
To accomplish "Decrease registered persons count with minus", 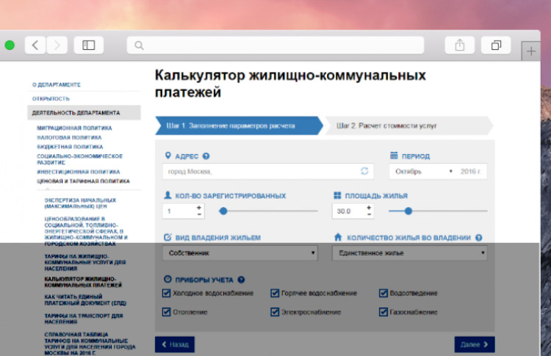I will (x=199, y=214).
